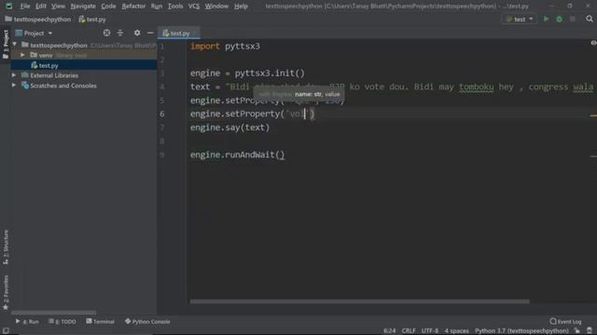Open the Run tool window button
This screenshot has width=597, height=335.
pyautogui.click(x=27, y=321)
